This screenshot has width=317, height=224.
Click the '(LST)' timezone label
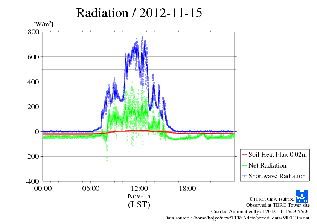click(139, 204)
